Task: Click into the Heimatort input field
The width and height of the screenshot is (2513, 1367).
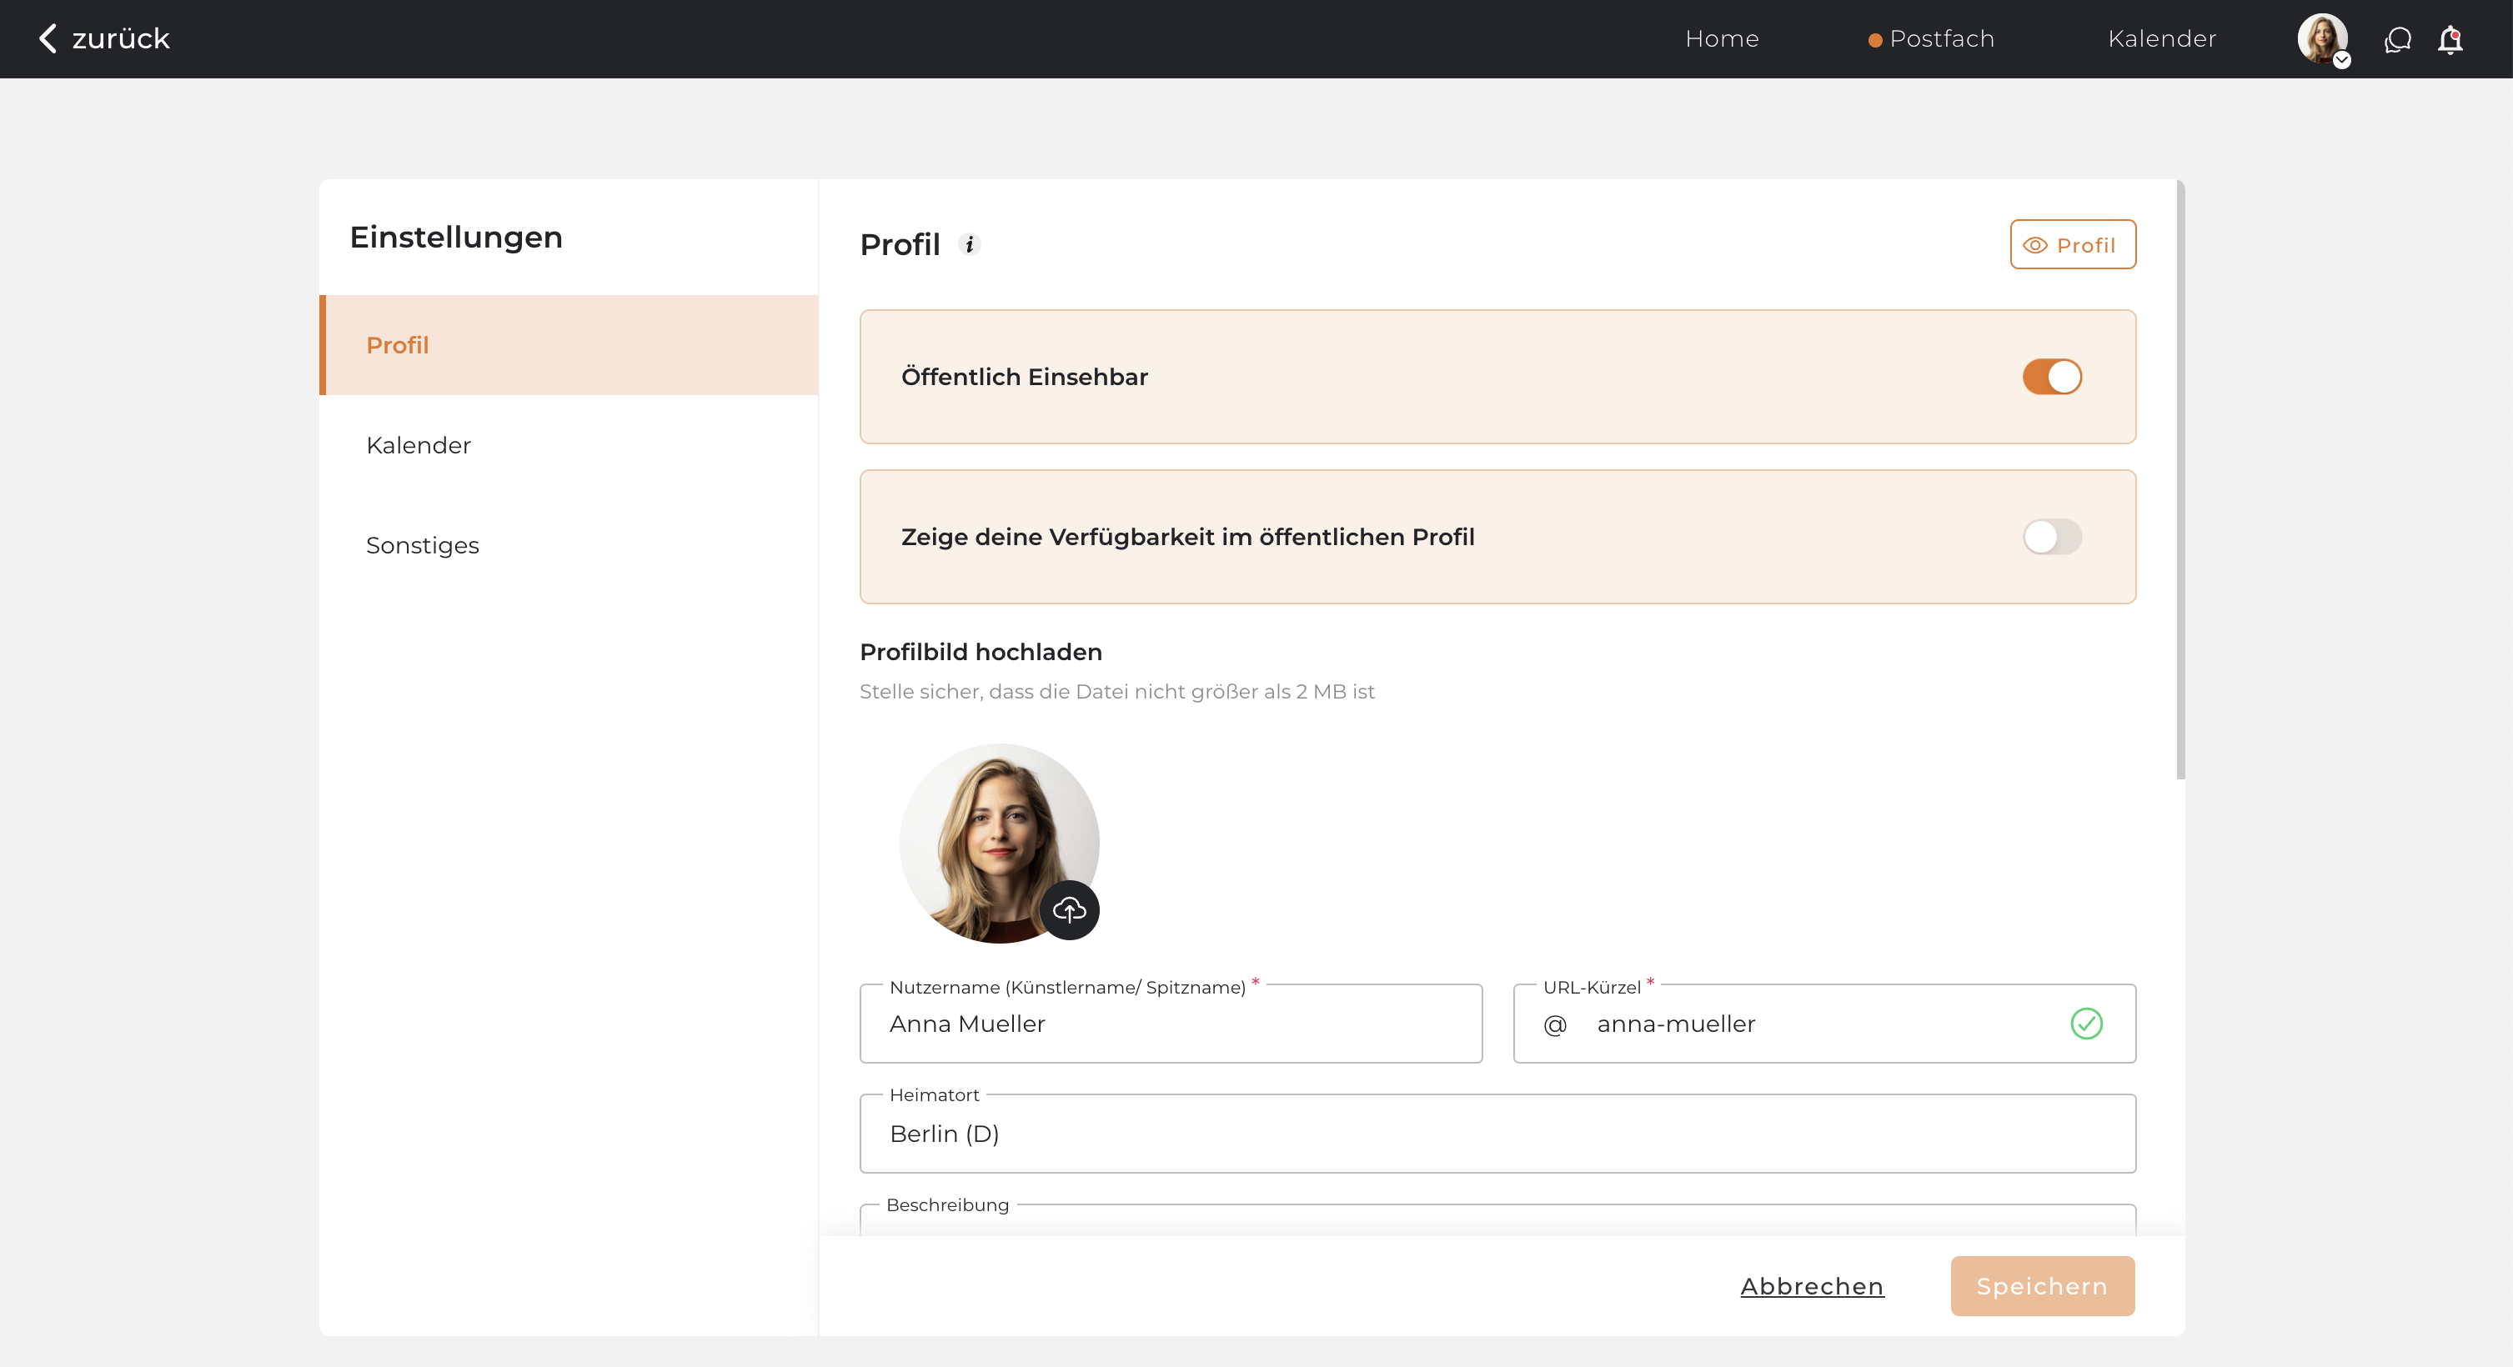Action: 1497,1134
